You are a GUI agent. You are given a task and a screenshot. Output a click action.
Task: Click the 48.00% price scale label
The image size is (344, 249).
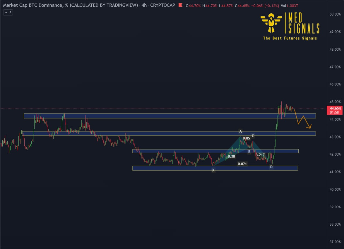(335, 49)
